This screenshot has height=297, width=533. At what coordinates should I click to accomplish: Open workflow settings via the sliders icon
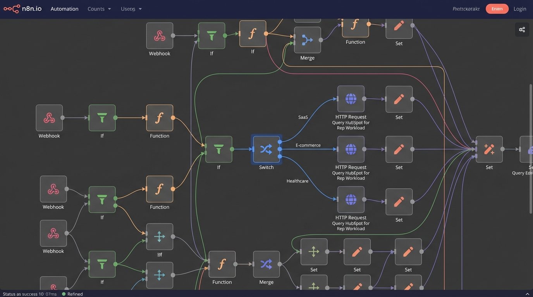click(x=522, y=29)
